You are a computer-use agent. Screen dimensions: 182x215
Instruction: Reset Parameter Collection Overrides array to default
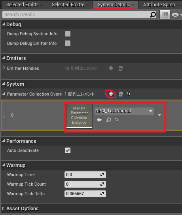point(128,94)
